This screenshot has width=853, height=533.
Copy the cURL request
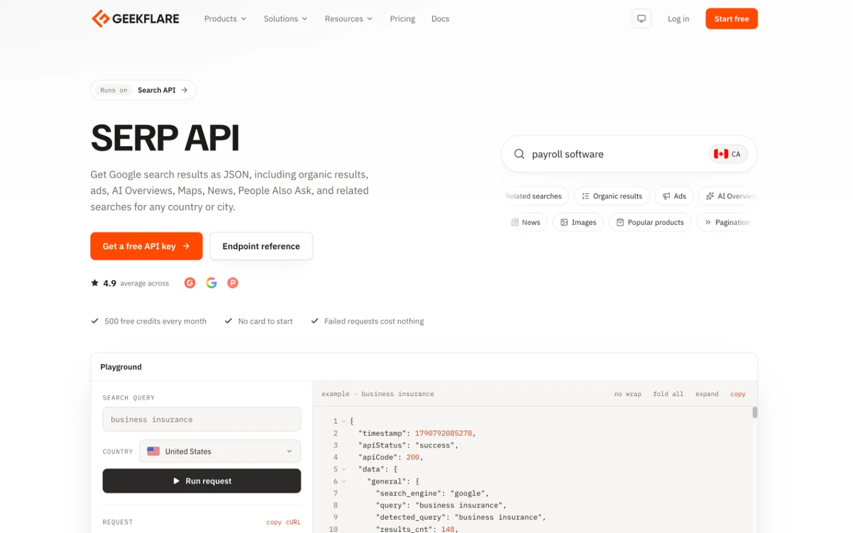pyautogui.click(x=284, y=522)
